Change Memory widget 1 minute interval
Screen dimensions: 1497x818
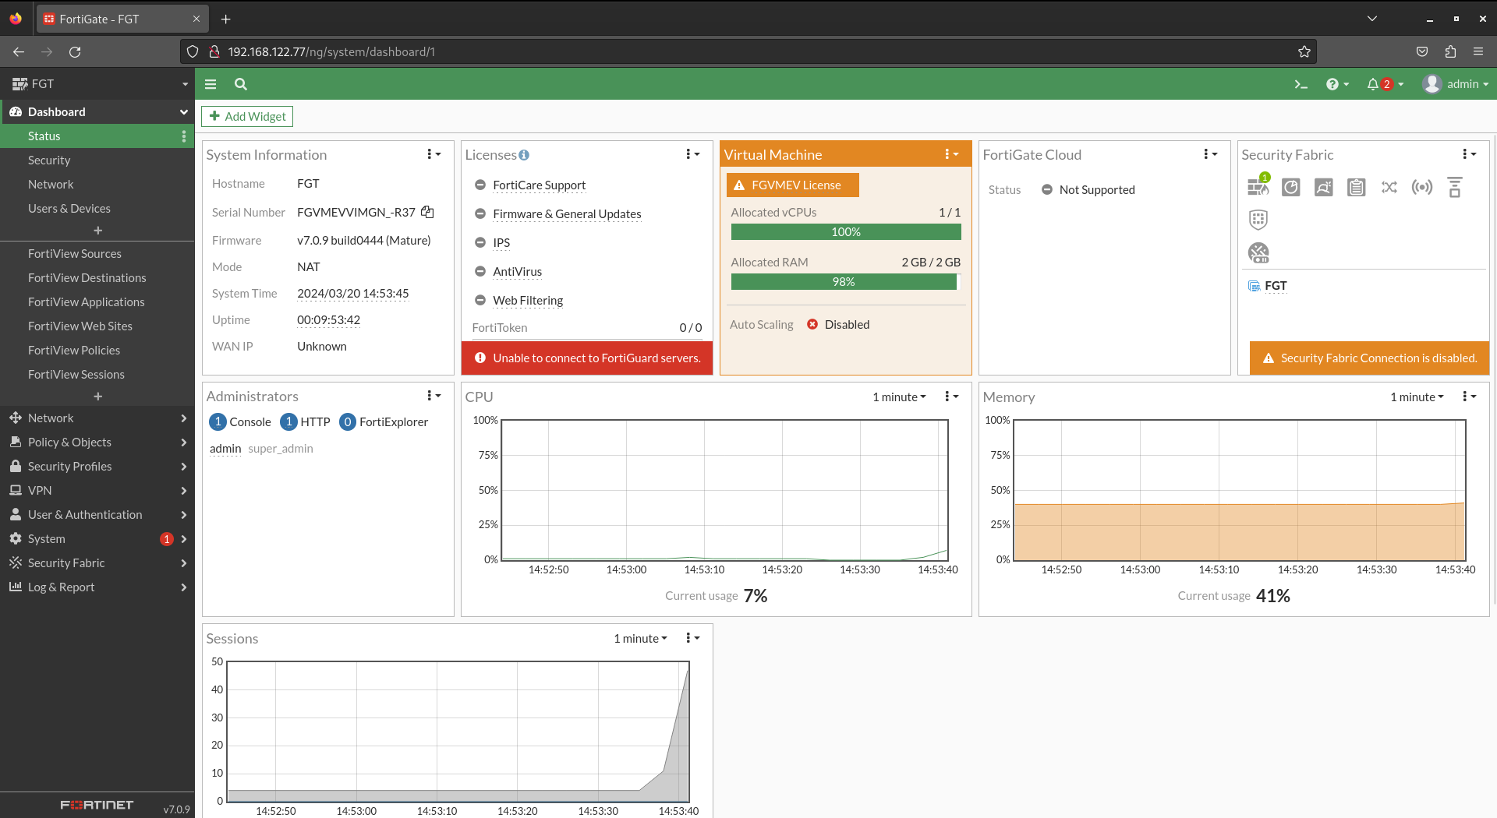1417,397
